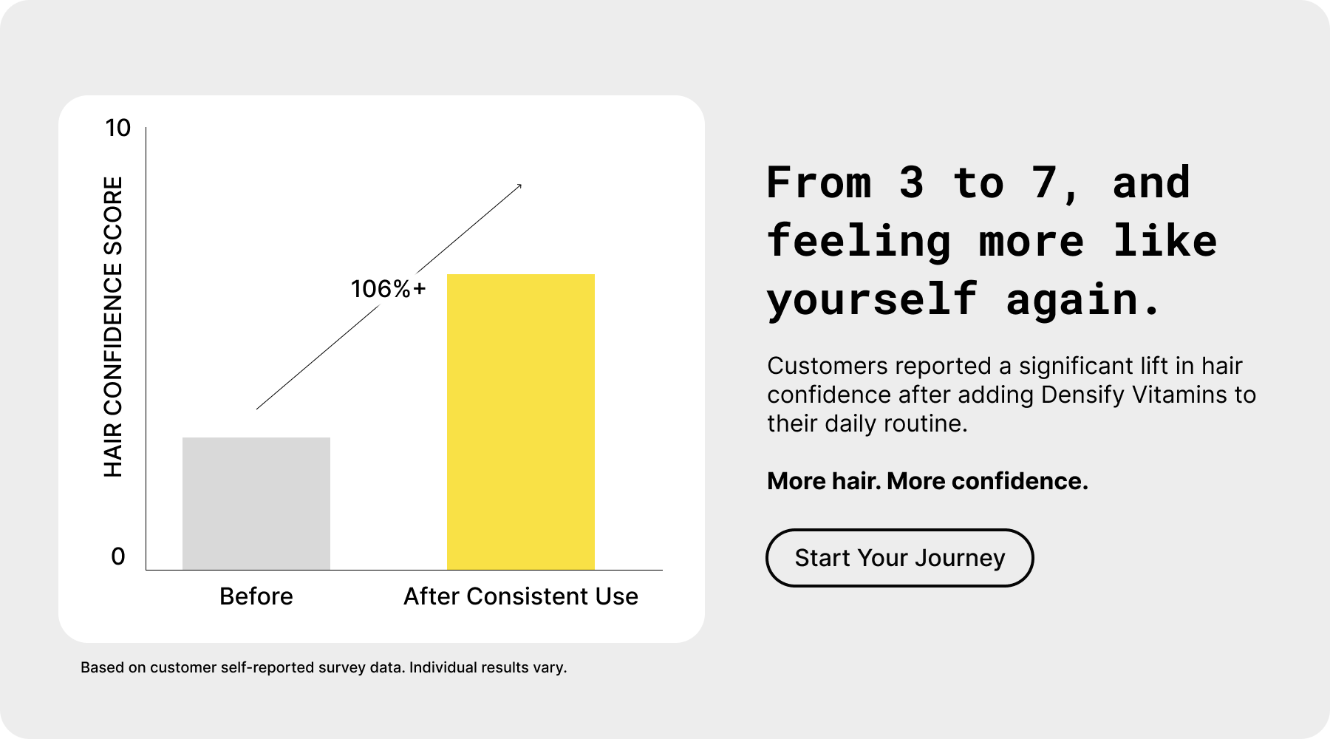Click the survey data disclaimer footnote
Viewport: 1330px width, 739px height.
[244, 667]
